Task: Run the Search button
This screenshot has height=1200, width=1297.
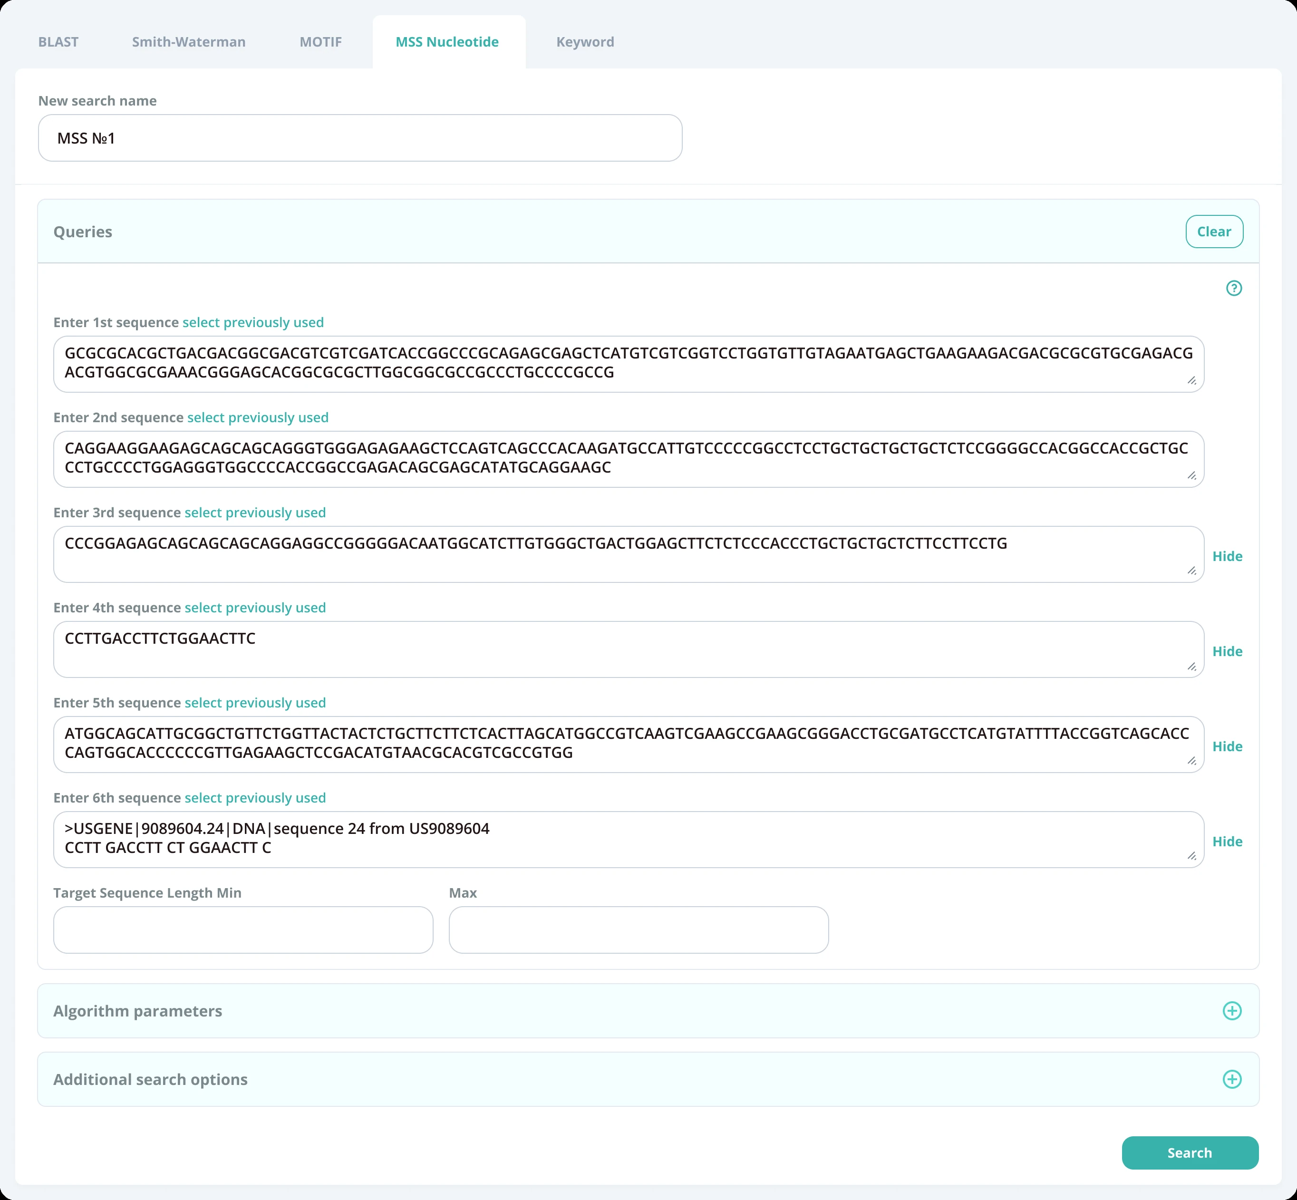Action: (1190, 1152)
